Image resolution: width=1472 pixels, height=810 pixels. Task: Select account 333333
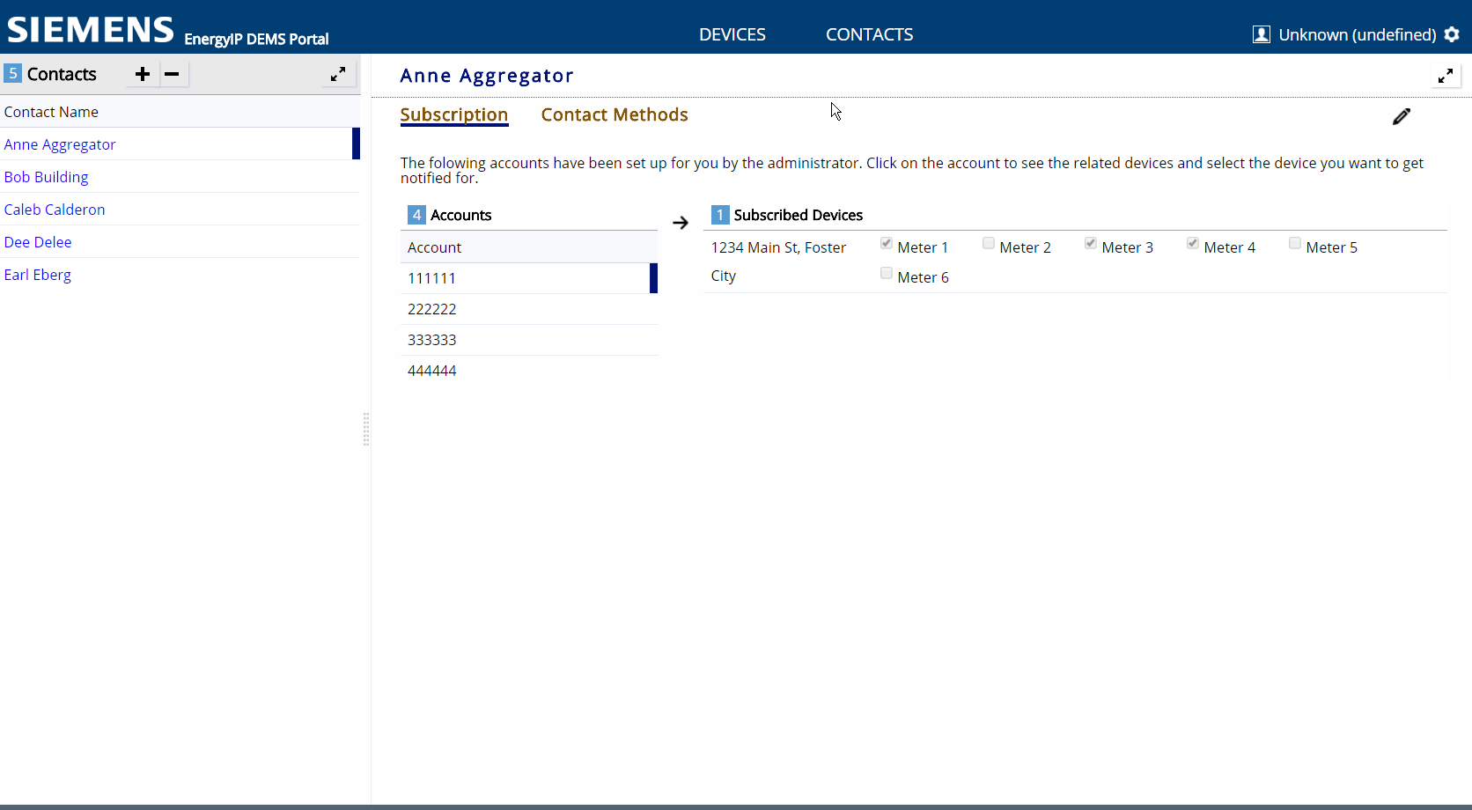529,340
